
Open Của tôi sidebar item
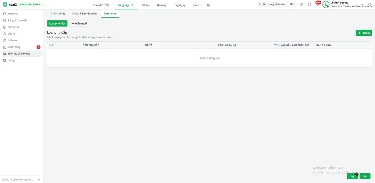[22, 34]
